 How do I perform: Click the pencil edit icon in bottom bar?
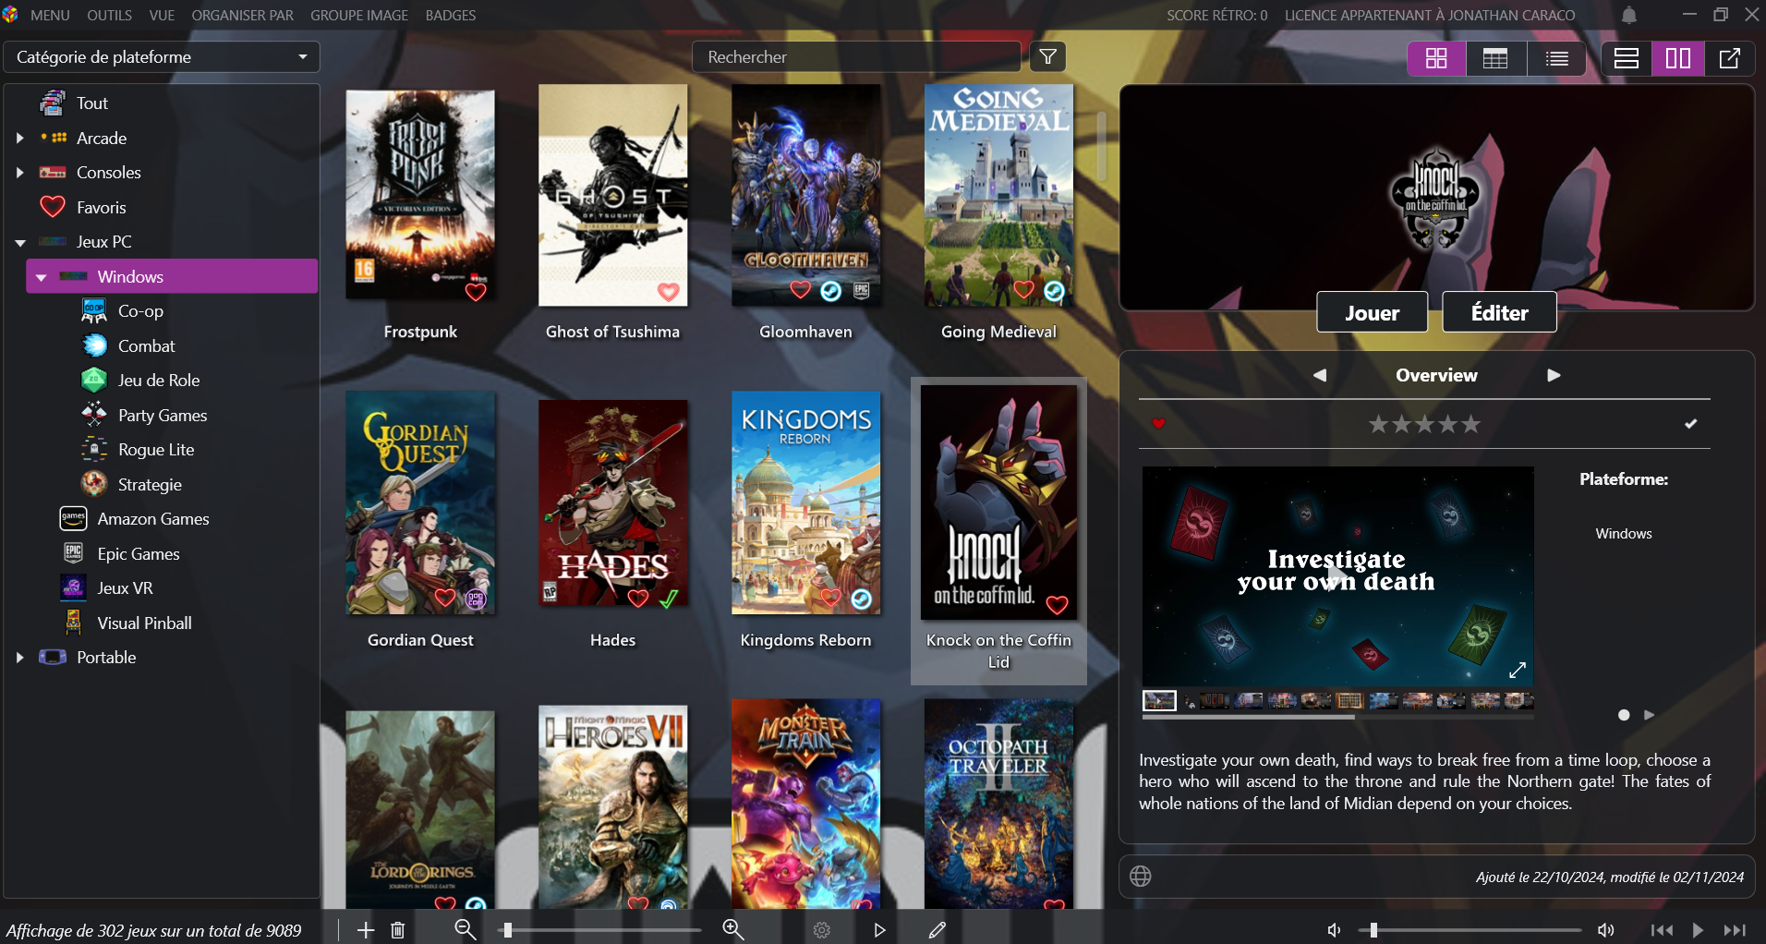[x=937, y=930]
